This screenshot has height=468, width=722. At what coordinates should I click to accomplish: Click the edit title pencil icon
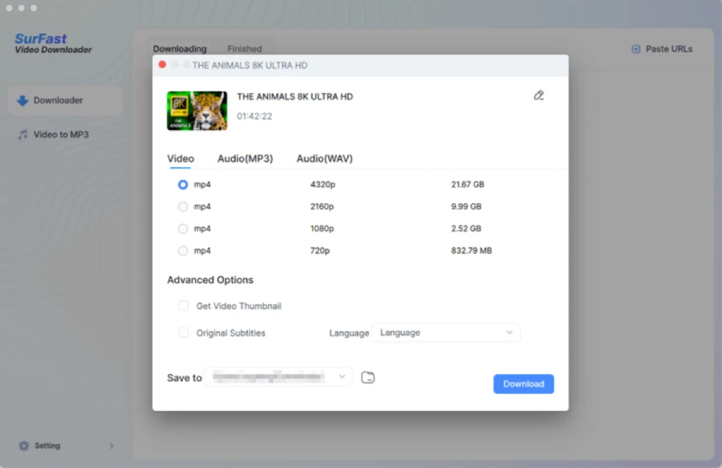539,96
